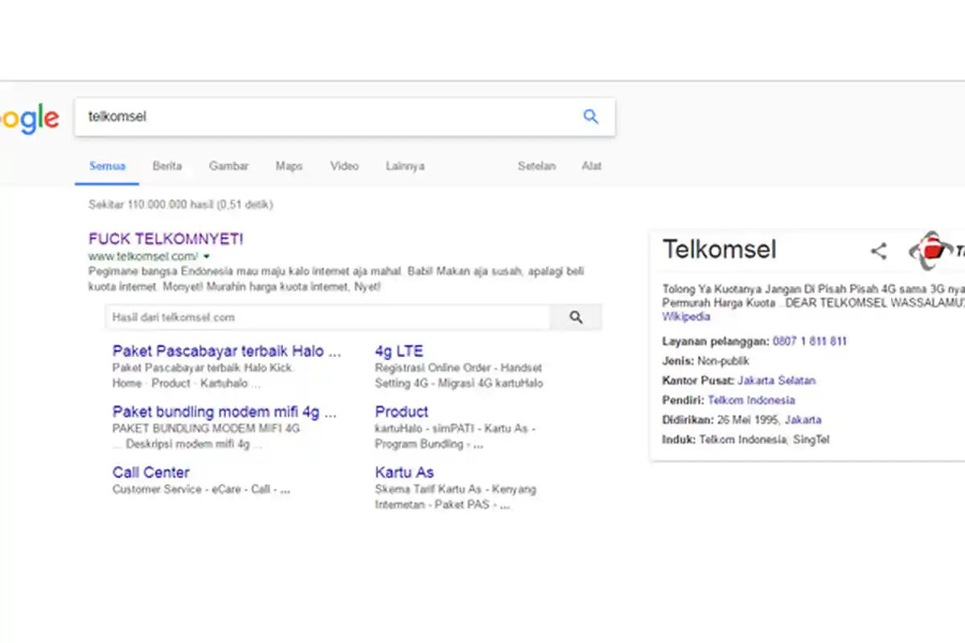Expand the result URL dropdown arrow
Screen dimensions: 965x643
[x=207, y=256]
